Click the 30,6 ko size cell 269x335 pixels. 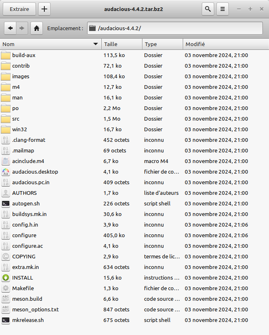coord(112,214)
